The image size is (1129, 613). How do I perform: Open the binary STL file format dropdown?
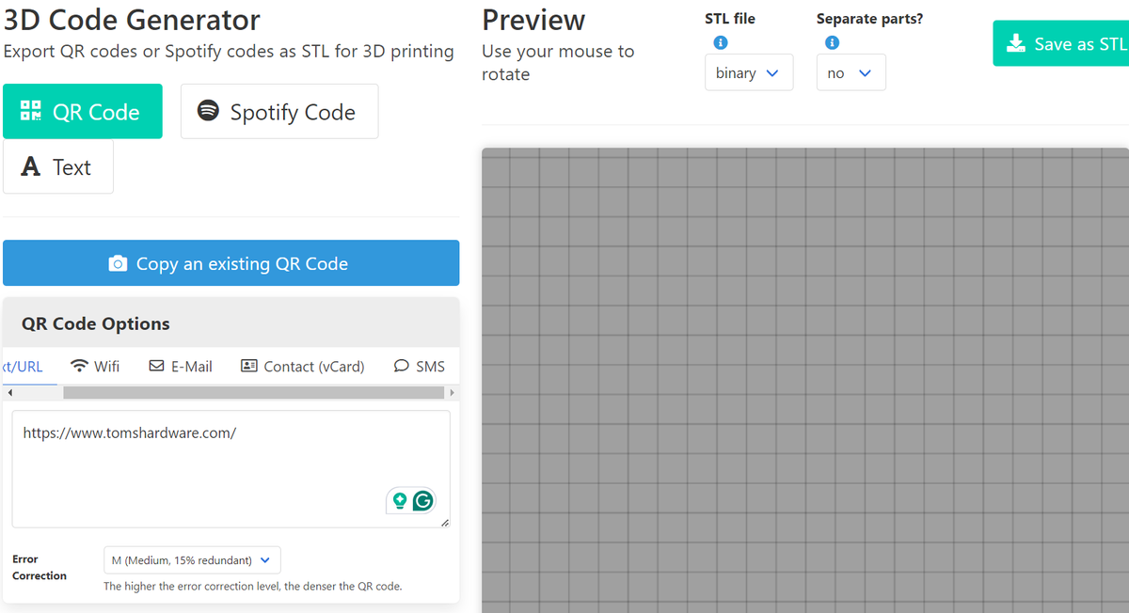pyautogui.click(x=749, y=71)
